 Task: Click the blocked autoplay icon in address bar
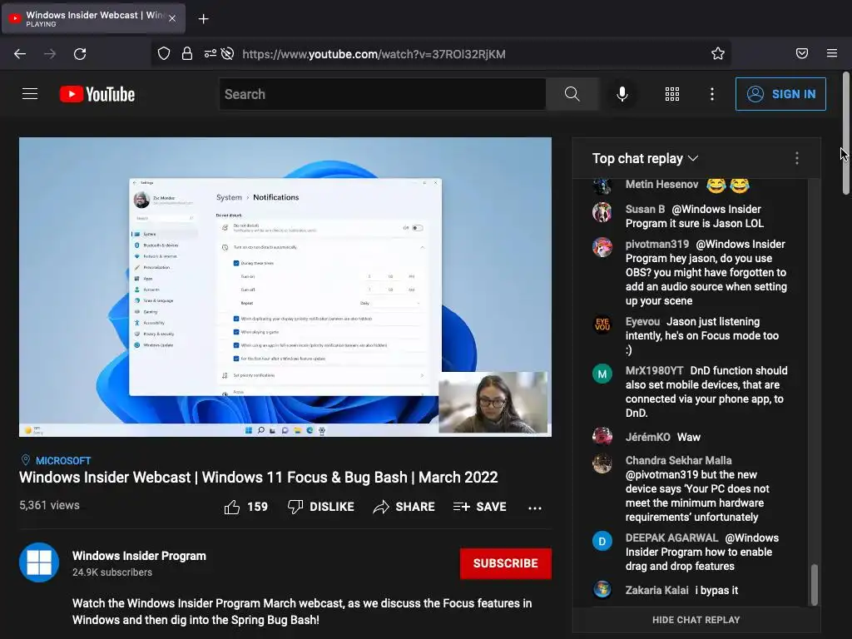pos(228,53)
